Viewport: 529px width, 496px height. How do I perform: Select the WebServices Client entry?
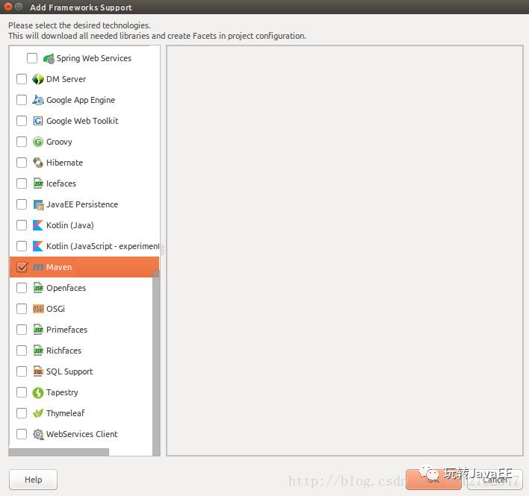tap(81, 434)
